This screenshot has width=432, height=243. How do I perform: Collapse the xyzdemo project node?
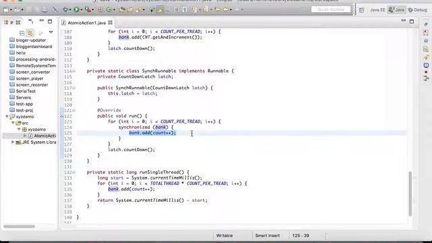tap(7, 117)
